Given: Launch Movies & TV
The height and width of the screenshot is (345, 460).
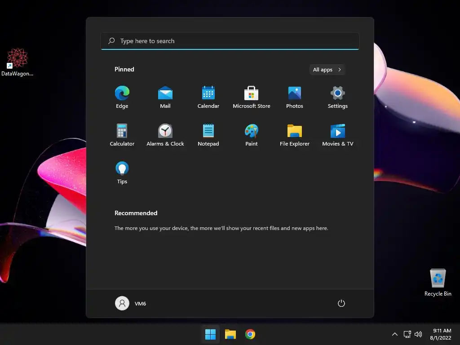Looking at the screenshot, I should 338,135.
